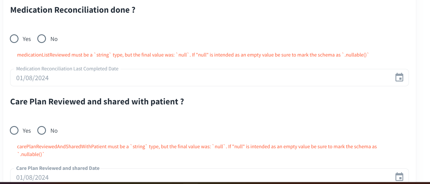
Task: Click the "No" label text under Care Plan Reviewed
Action: [x=54, y=131]
